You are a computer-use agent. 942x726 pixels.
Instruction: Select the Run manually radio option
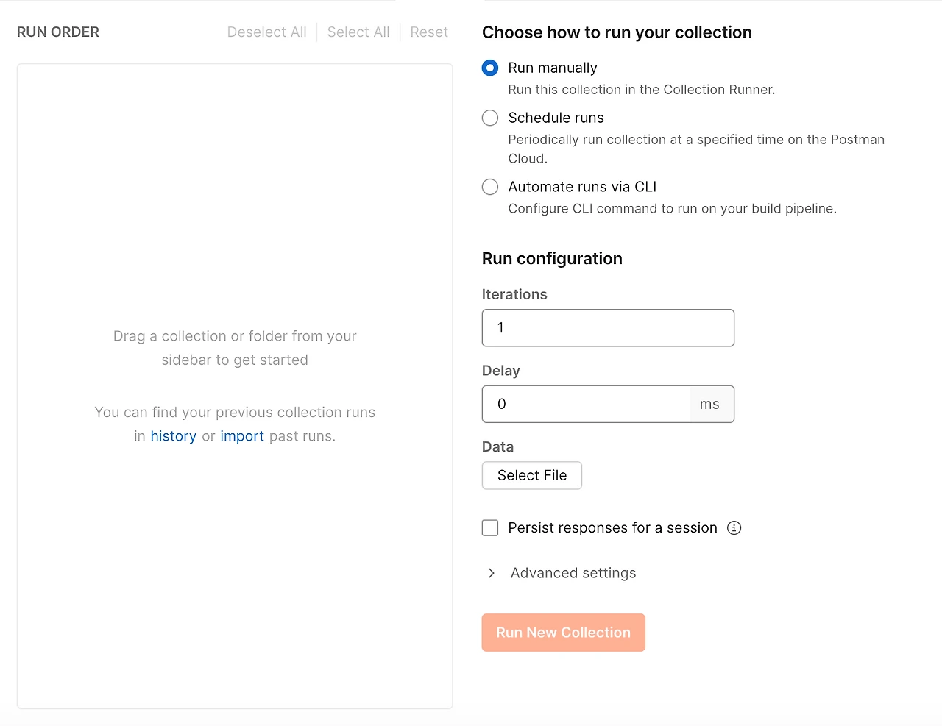[x=490, y=68]
